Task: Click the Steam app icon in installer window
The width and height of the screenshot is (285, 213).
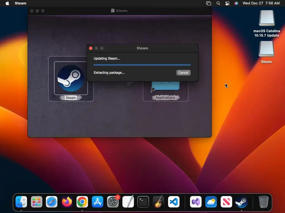Action: (x=71, y=78)
